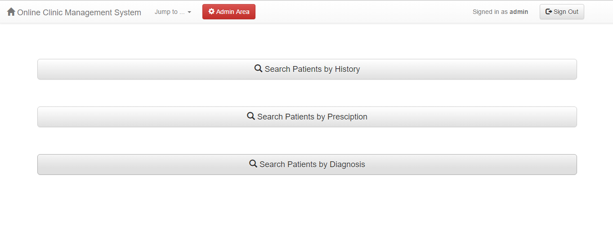Viewport: 613px width, 235px height.
Task: Click empty navbar space before Signed in as
Action: [x=360, y=12]
